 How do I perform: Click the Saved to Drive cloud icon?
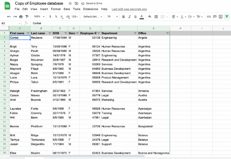[x=83, y=3]
